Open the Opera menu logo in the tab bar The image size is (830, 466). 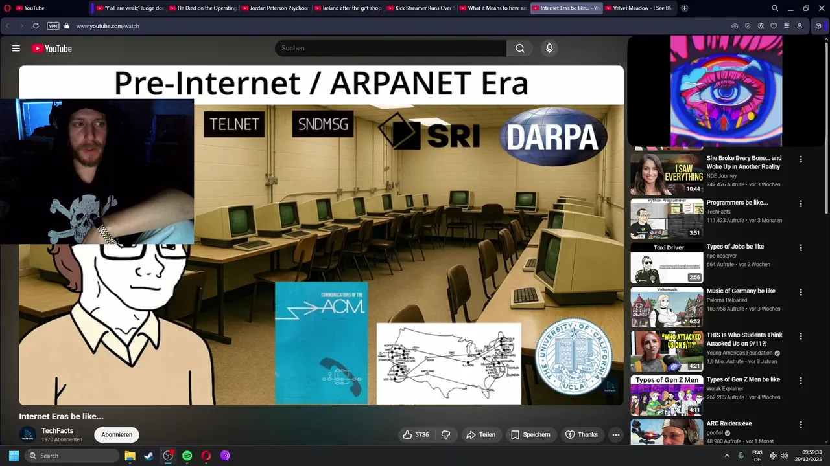pos(7,8)
